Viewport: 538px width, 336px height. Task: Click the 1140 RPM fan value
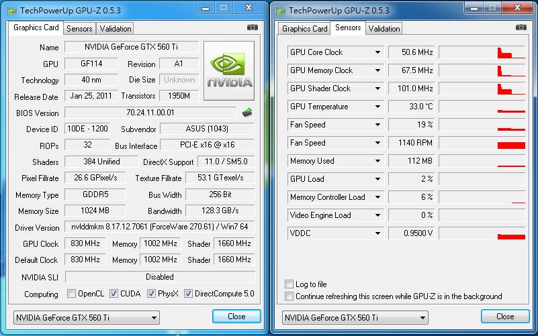pyautogui.click(x=411, y=143)
